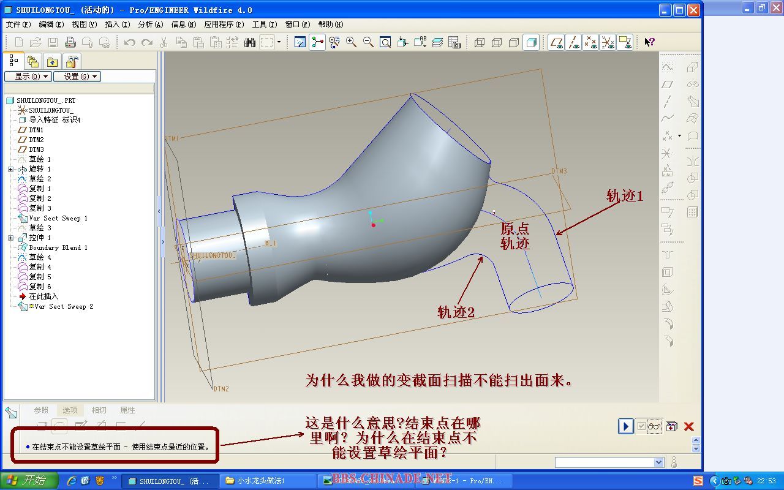Open the selection filter combo box
784x490 pixels.
pos(609,462)
